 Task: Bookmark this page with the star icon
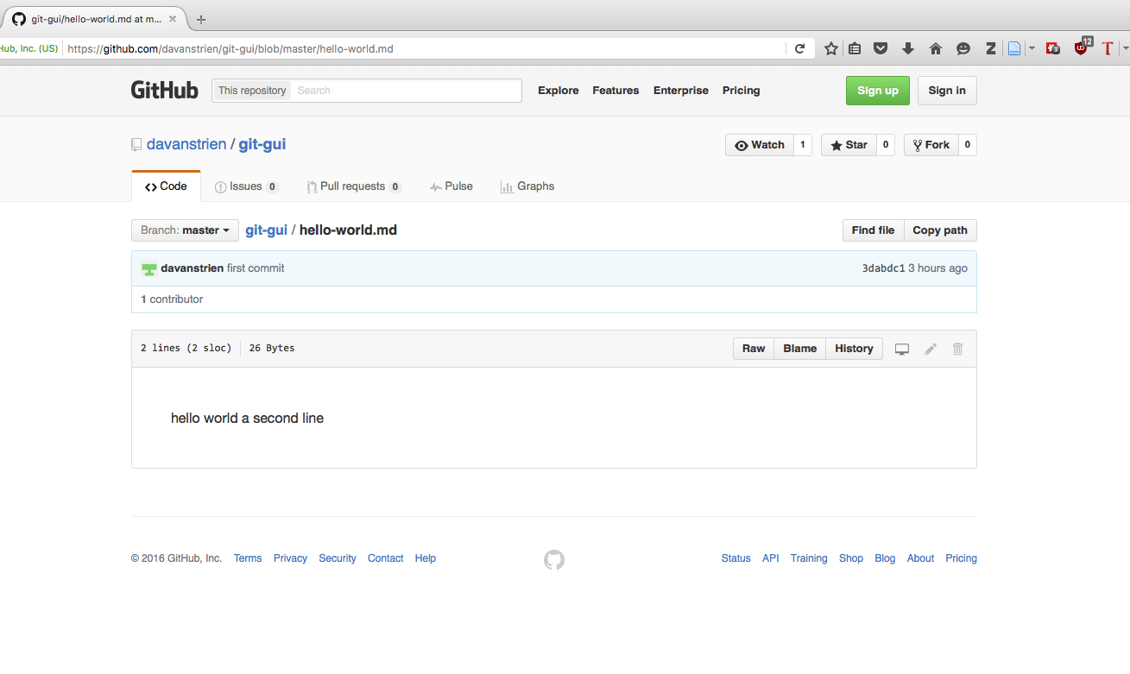831,49
